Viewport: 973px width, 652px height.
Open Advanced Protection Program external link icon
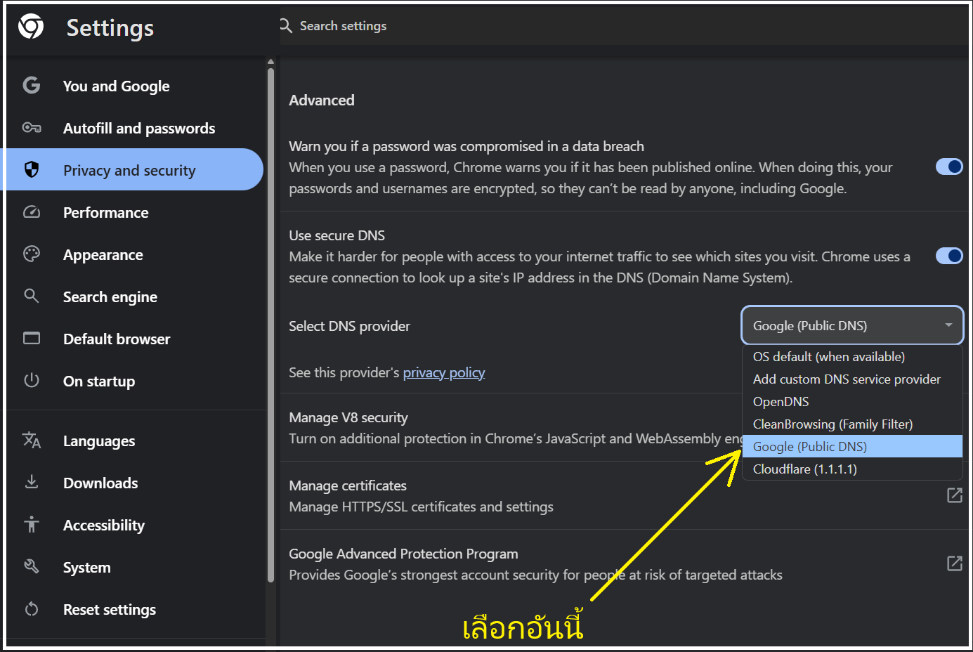point(955,563)
